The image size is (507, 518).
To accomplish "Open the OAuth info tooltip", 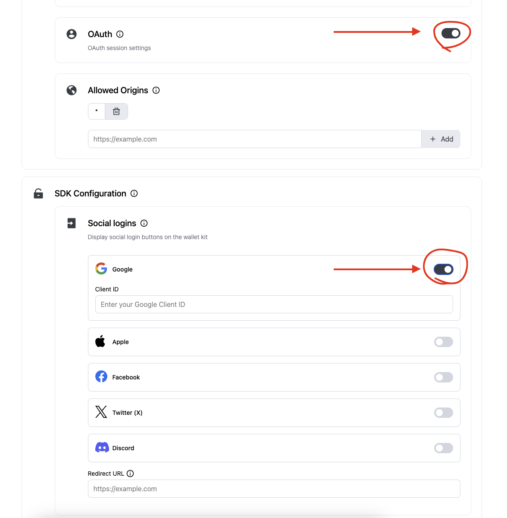I will pos(120,34).
